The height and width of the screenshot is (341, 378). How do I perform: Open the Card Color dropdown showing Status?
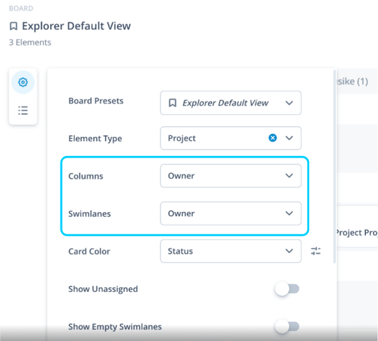click(x=230, y=251)
